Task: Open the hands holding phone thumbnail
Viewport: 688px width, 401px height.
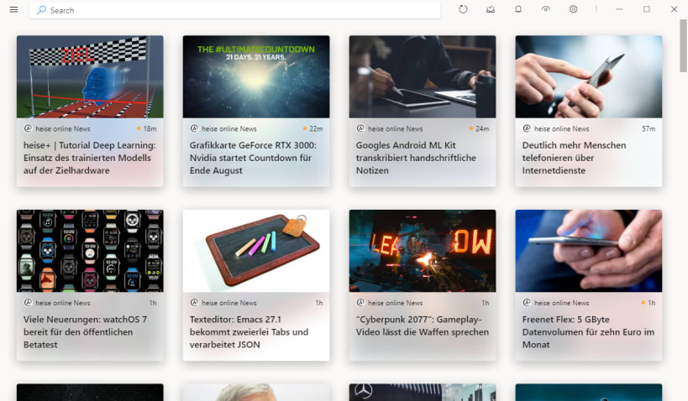Action: pyautogui.click(x=589, y=251)
